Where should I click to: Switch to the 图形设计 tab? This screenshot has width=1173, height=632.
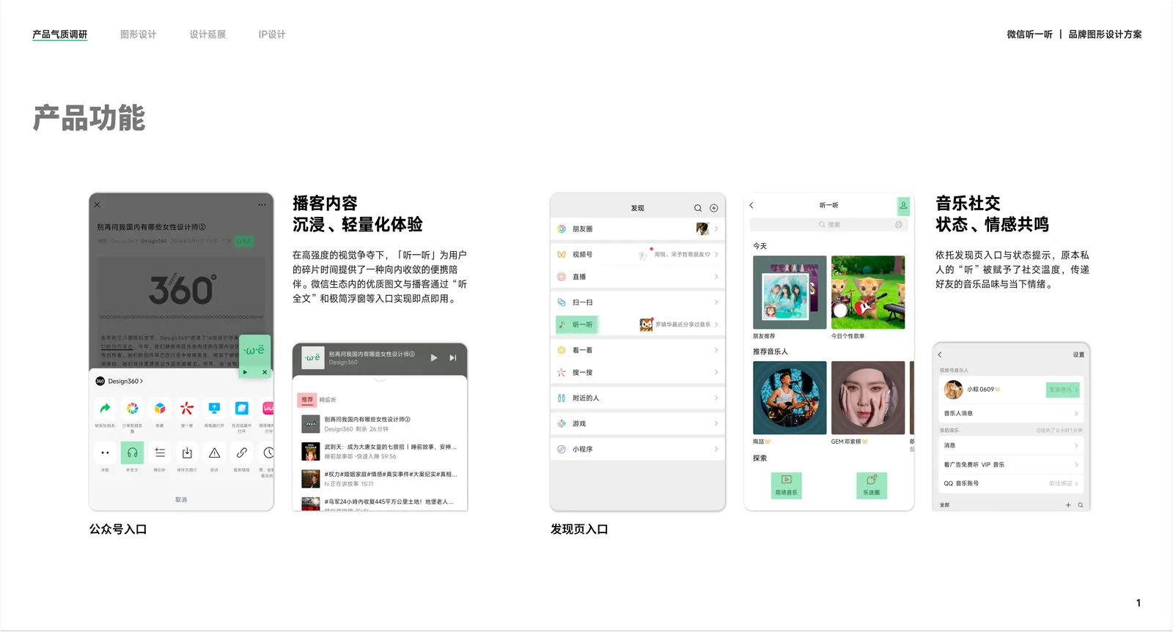pos(138,34)
